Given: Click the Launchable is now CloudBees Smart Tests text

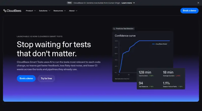Looking at the screenshot, I should pyautogui.click(x=40, y=37).
